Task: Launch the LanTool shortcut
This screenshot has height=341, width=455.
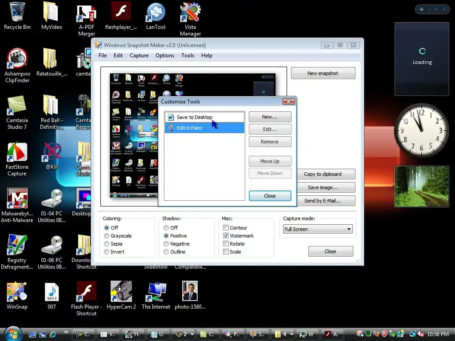Action: pos(156,16)
